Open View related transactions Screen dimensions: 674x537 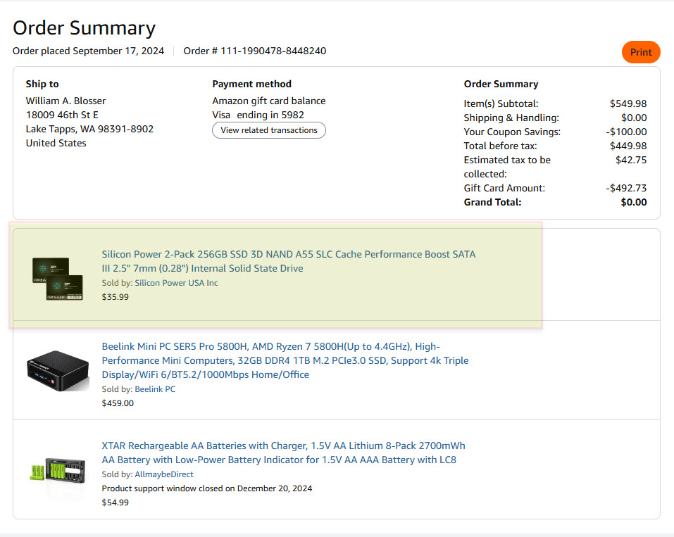[268, 130]
